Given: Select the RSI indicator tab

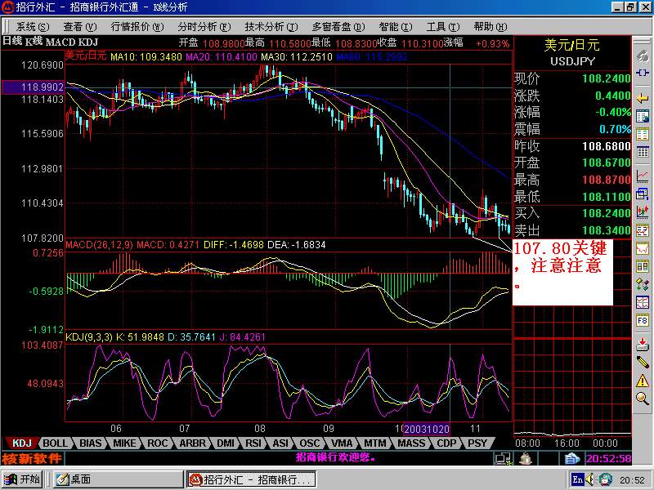Looking at the screenshot, I should 253,443.
